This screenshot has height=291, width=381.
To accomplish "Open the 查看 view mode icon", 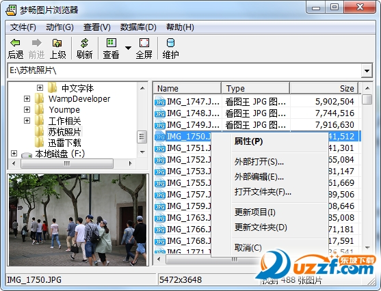I will point(111,43).
